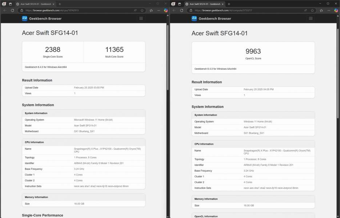The width and height of the screenshot is (340, 218).
Task: Click the Instruction Sets value in the right window
Action: point(271,188)
